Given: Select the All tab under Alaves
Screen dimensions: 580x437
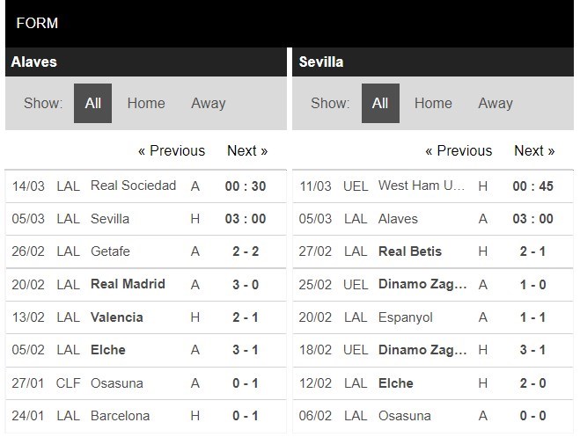Looking at the screenshot, I should click(x=92, y=103).
